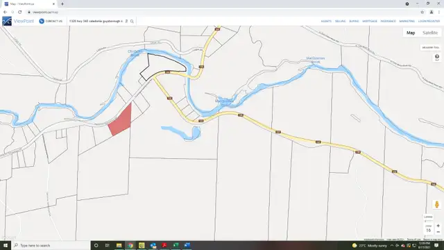Open the Agents menu item
This screenshot has width=444, height=250.
pyautogui.click(x=326, y=22)
